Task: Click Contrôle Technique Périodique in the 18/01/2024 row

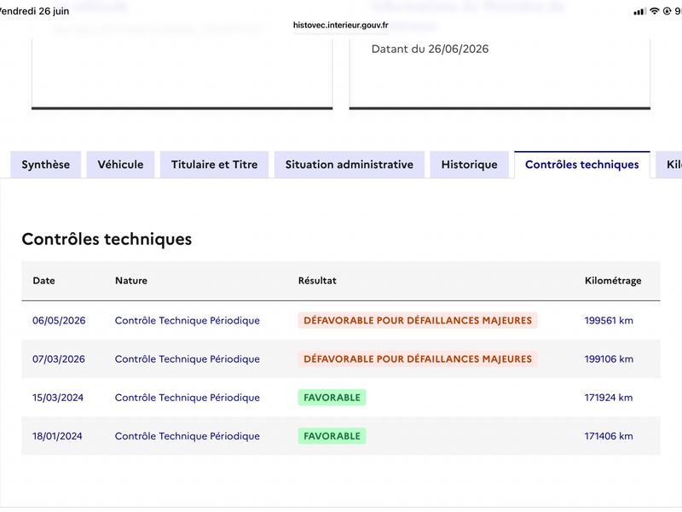Action: [188, 436]
